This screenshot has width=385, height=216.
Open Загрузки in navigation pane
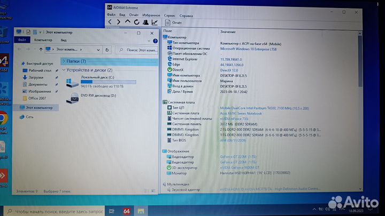[33, 77]
